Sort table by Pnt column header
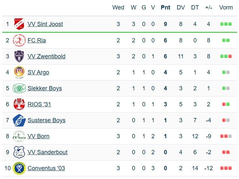The width and height of the screenshot is (239, 179). 165,7
